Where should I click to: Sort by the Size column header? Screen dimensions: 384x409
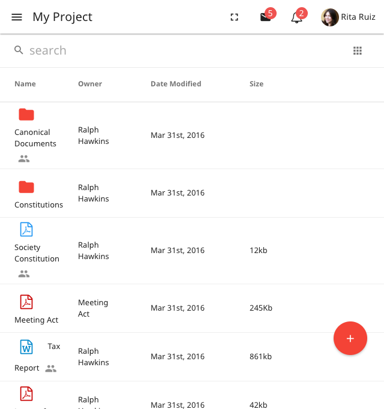256,84
